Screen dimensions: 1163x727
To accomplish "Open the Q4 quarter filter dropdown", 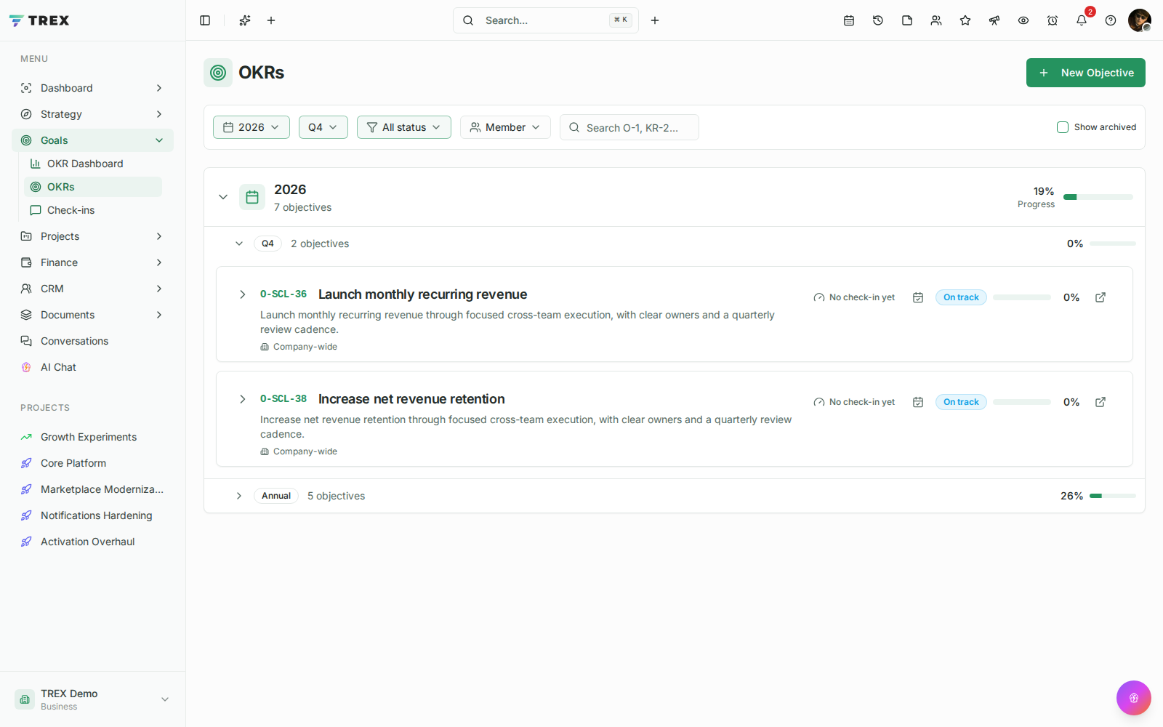I will tap(323, 127).
